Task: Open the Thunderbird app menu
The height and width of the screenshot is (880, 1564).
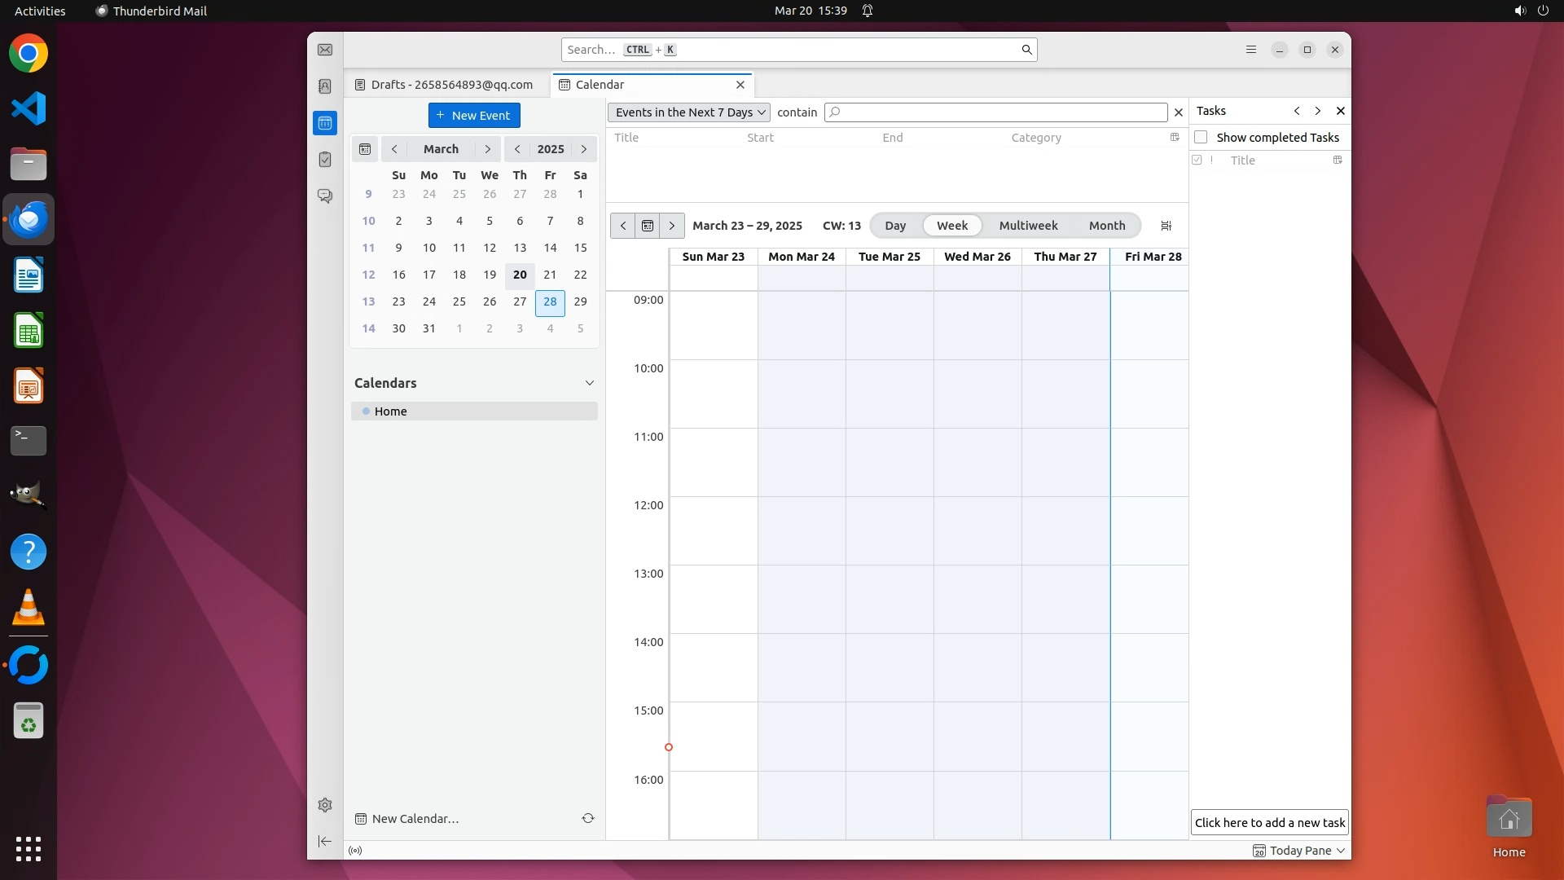Action: [1251, 50]
